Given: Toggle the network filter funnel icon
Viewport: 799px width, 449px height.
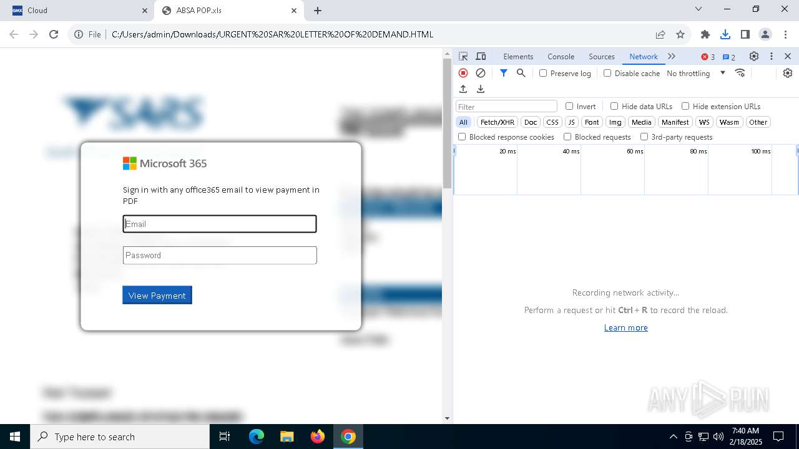Looking at the screenshot, I should click(x=504, y=73).
